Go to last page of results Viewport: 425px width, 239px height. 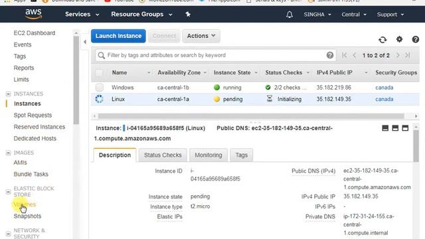(x=407, y=55)
